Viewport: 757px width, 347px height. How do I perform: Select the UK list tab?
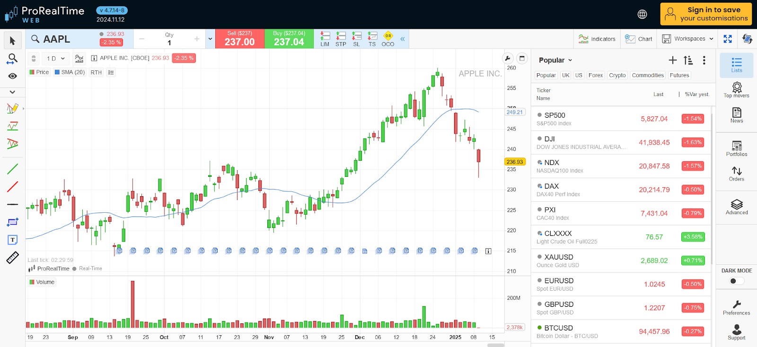pyautogui.click(x=566, y=75)
